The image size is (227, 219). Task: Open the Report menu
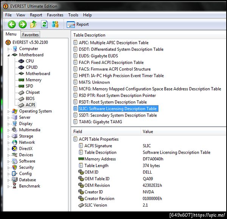tap(36, 15)
